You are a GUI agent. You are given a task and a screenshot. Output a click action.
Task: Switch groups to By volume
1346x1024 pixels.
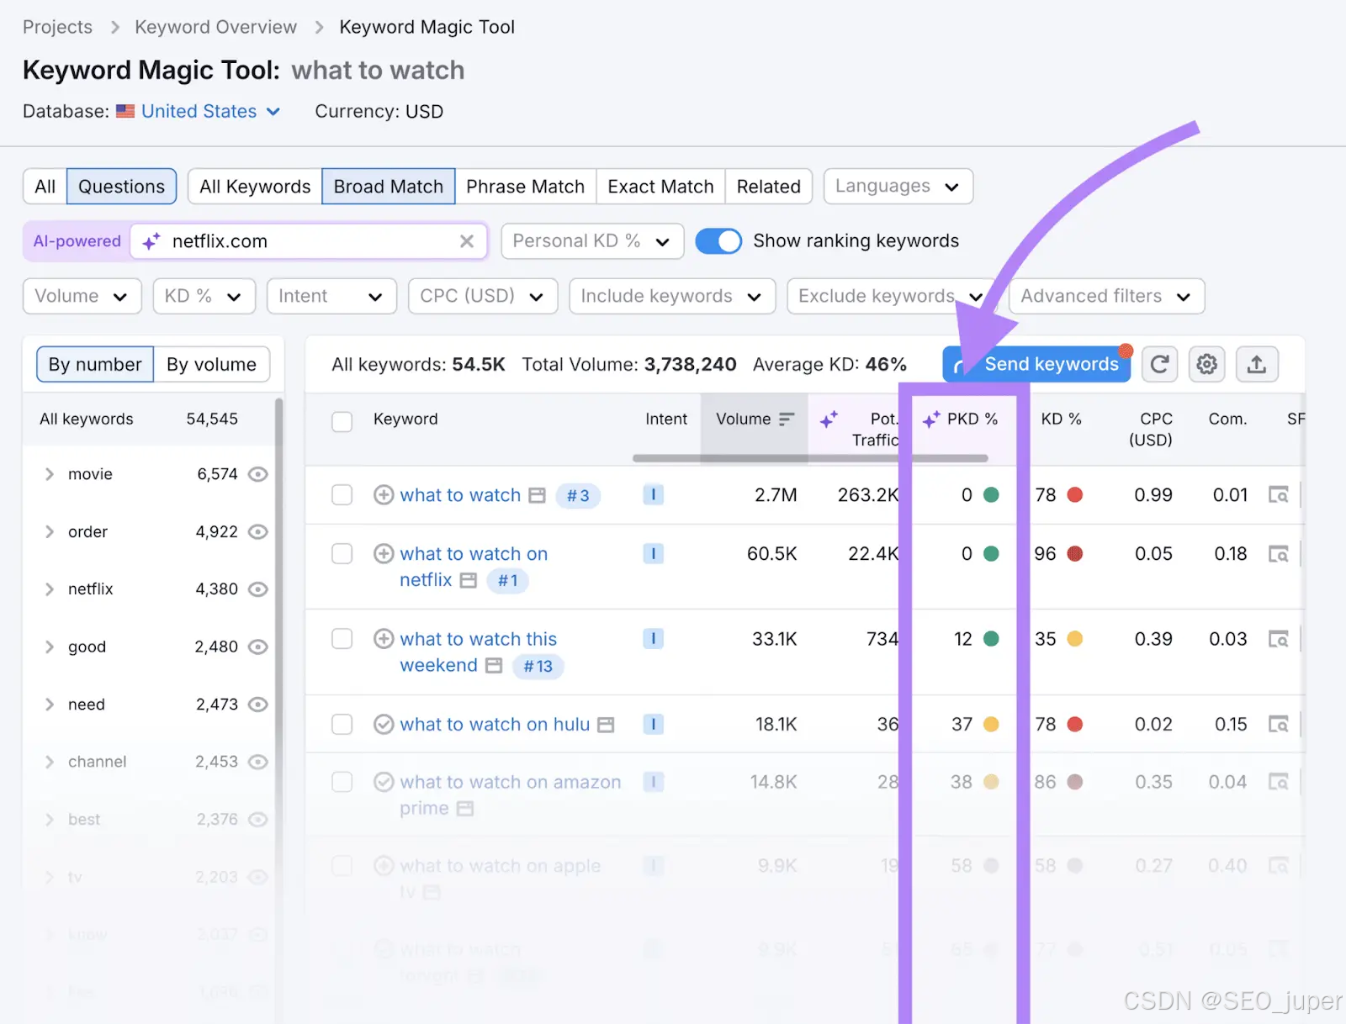pyautogui.click(x=211, y=364)
